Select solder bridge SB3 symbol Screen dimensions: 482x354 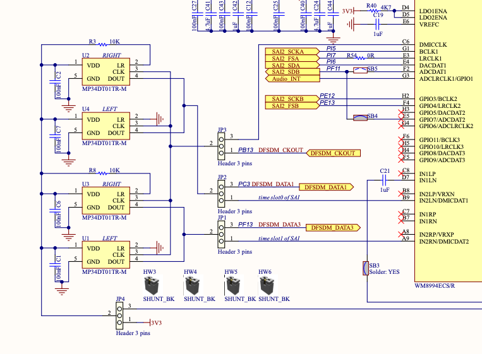(366, 268)
